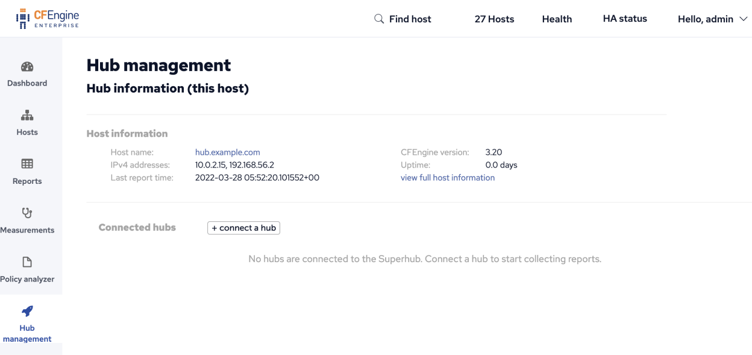Click the Hub management page heading
Image resolution: width=752 pixels, height=355 pixels.
[x=158, y=65]
